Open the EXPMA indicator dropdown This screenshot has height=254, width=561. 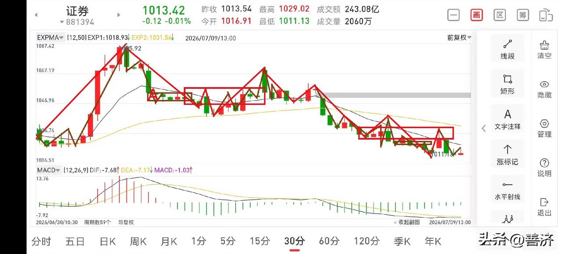tap(51, 38)
